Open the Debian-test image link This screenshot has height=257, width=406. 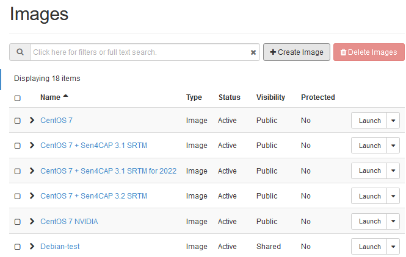click(60, 247)
